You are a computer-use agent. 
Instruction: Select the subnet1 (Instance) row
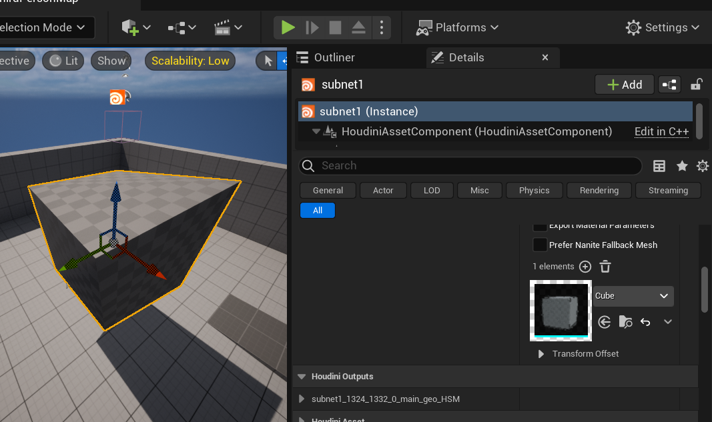(x=495, y=111)
